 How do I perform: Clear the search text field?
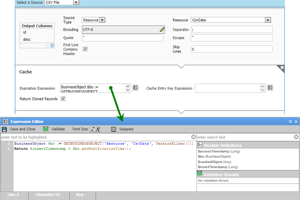pyautogui.click(x=296, y=137)
